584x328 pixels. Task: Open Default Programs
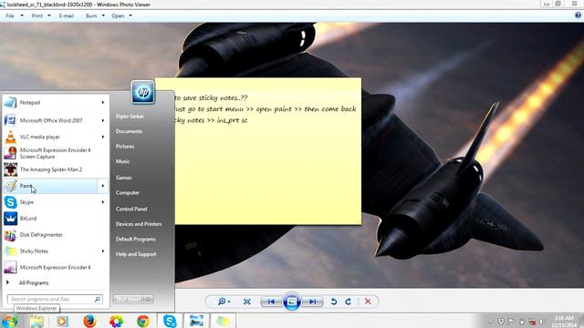pyautogui.click(x=136, y=239)
